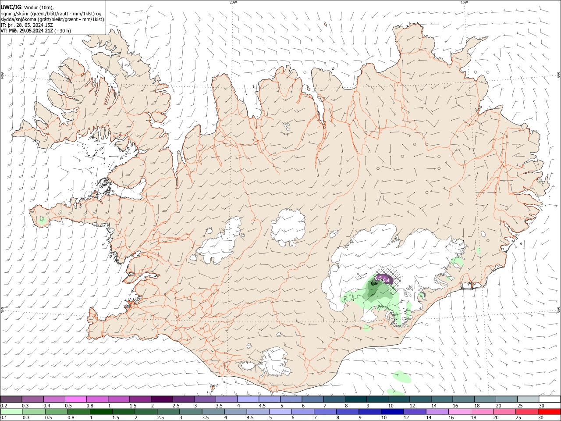Click the '0.9' precipitation value on the map
The image size is (561, 421).
[374, 284]
